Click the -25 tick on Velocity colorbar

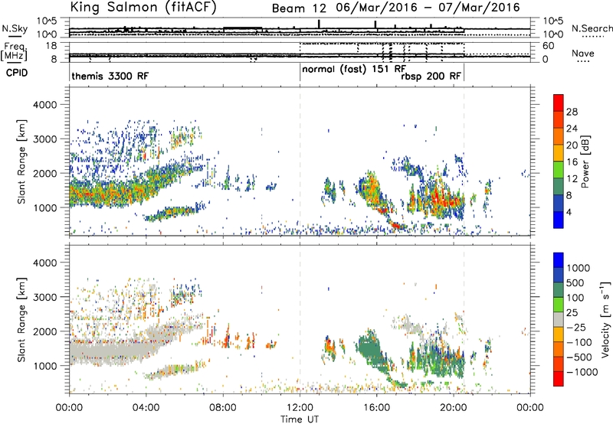click(576, 328)
